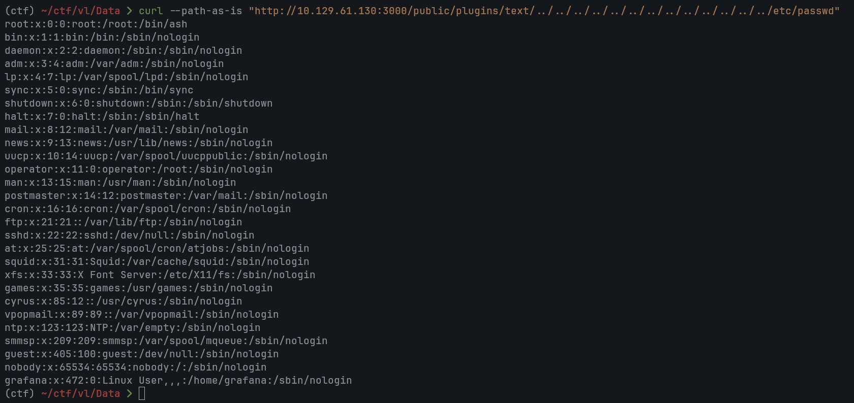
Task: Click the (ctf) environment label on the bottom line
Action: 19,393
